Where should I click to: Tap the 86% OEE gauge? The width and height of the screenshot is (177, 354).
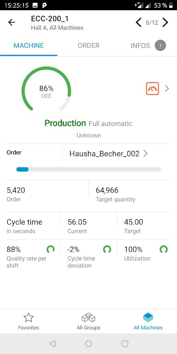46,88
